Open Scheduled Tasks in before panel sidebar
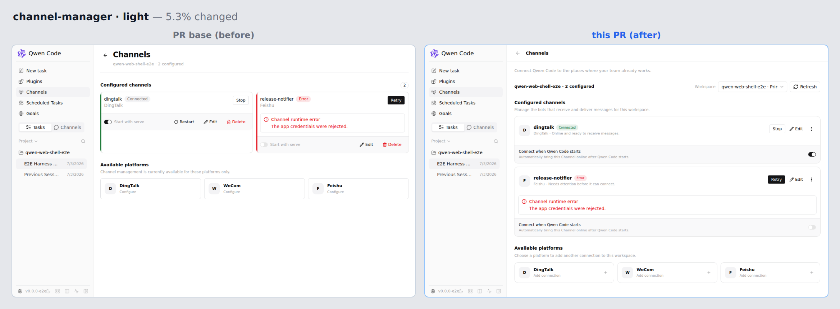The width and height of the screenshot is (840, 309). pyautogui.click(x=53, y=103)
